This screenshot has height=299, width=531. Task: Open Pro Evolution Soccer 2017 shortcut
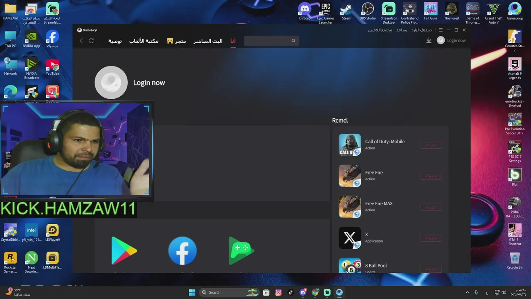[515, 124]
